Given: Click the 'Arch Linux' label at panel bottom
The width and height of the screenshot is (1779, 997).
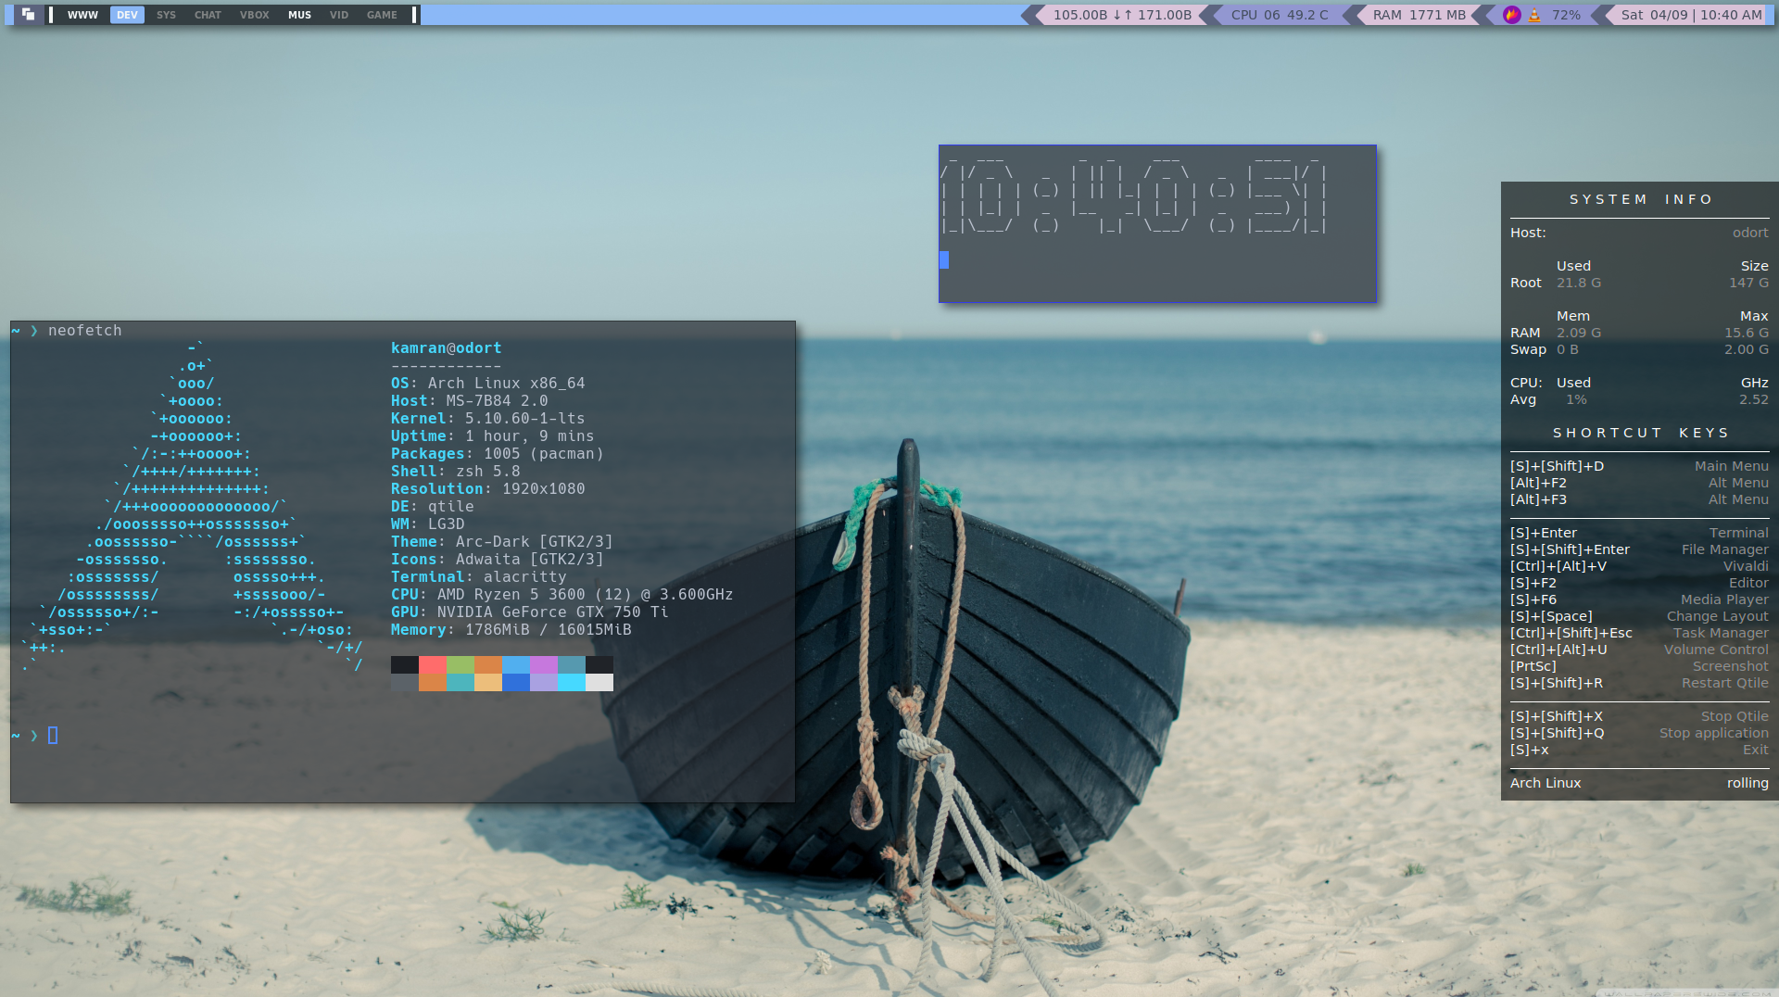Looking at the screenshot, I should click(1546, 783).
